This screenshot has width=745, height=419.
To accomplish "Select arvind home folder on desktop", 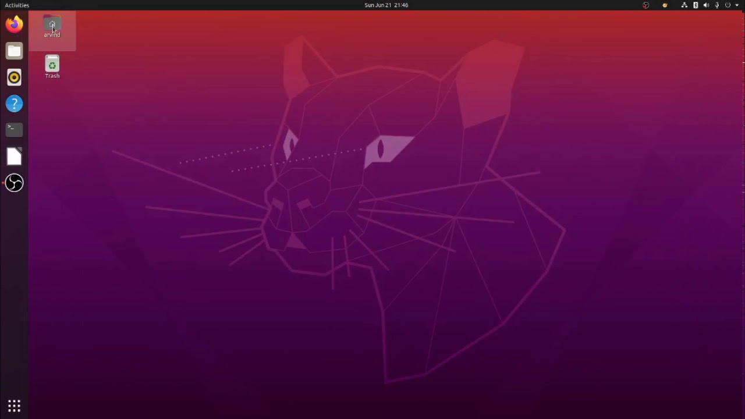I will coord(52,27).
